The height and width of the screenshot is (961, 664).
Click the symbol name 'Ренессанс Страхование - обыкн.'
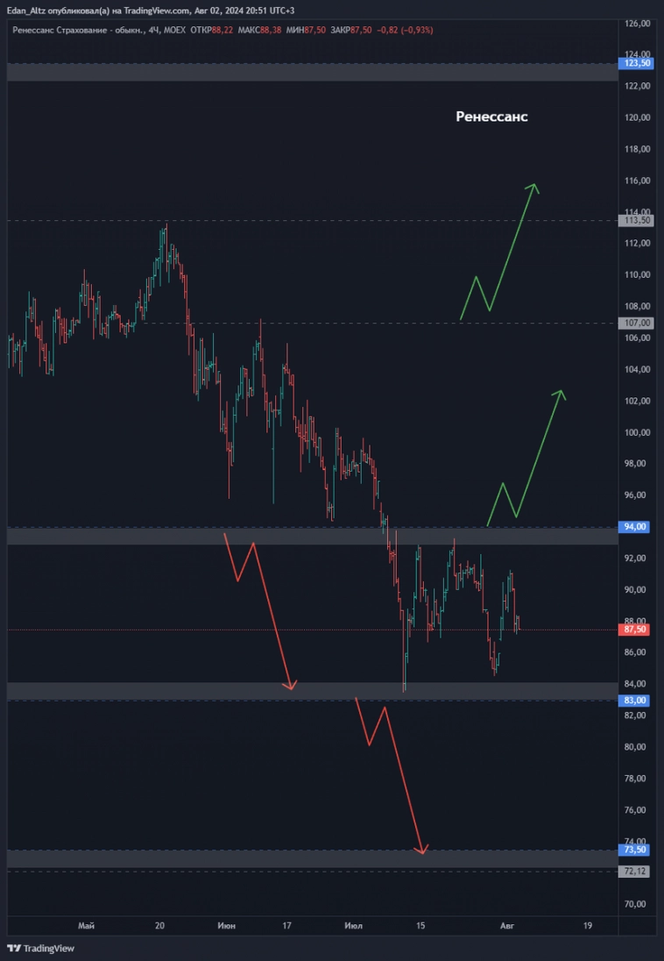pyautogui.click(x=78, y=30)
